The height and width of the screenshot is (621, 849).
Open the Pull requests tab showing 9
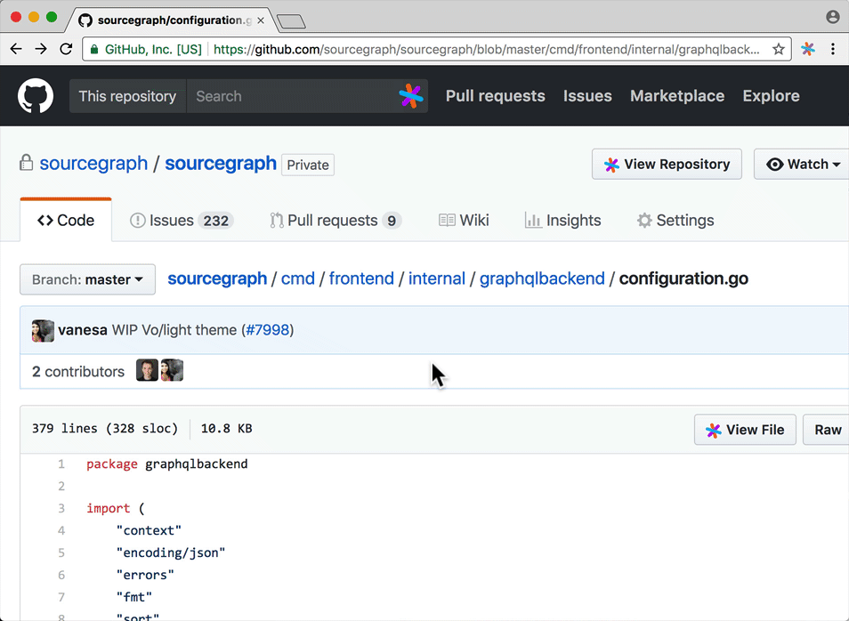tap(335, 220)
